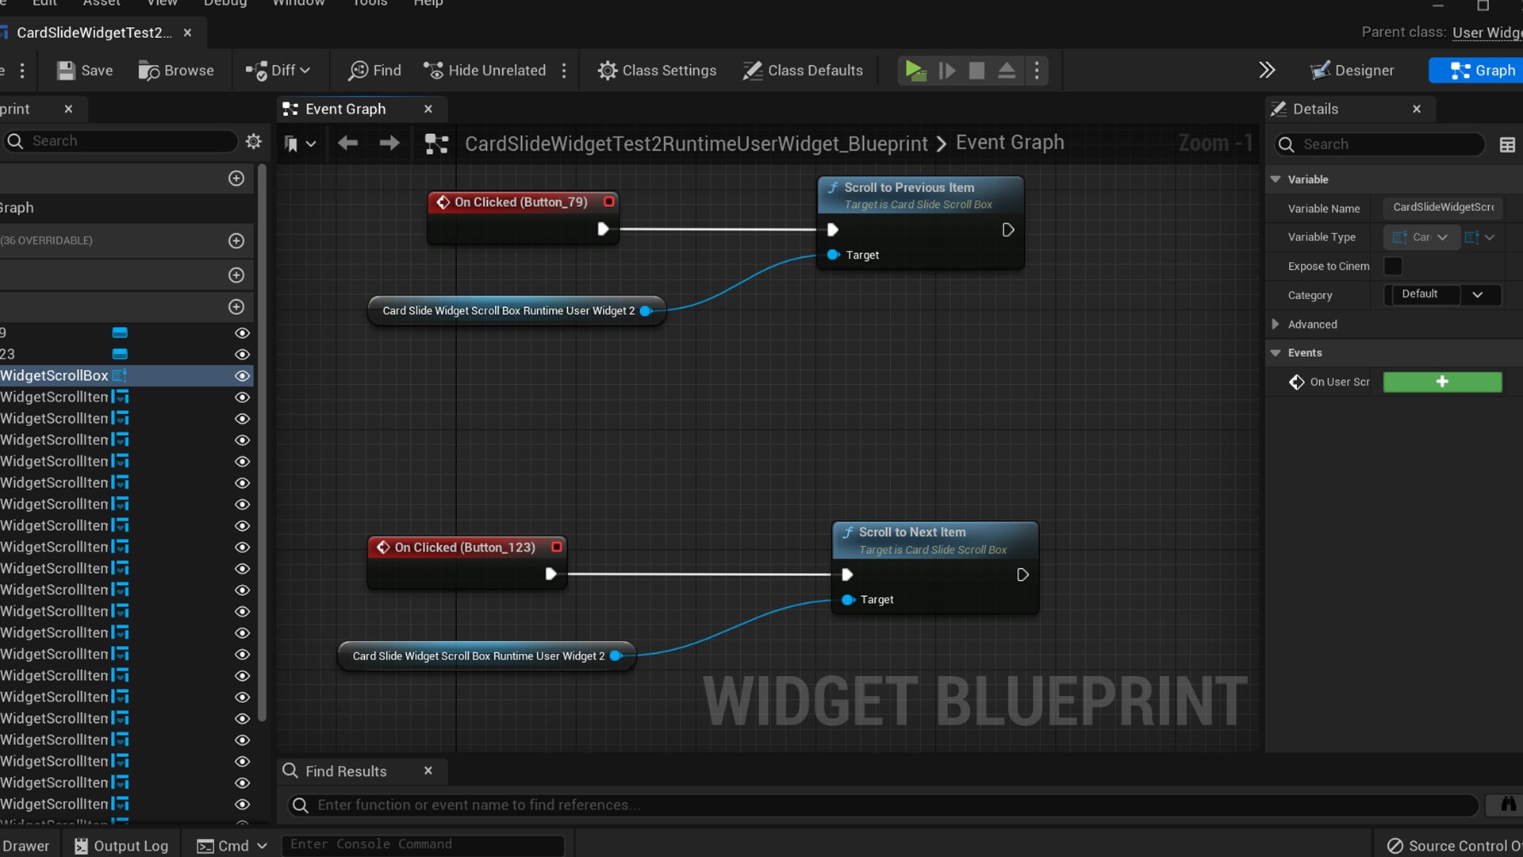Enable the Expose to Cinematics checkbox
The height and width of the screenshot is (857, 1523).
tap(1393, 266)
